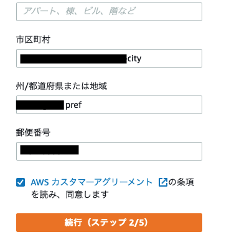Click the blacked-out text in the prefecture field

(x=40, y=105)
